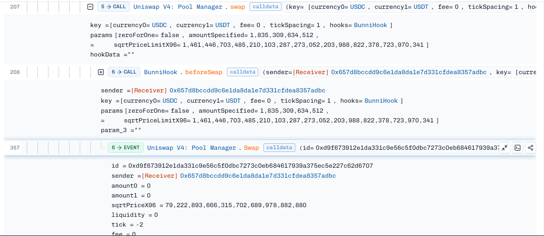The height and width of the screenshot is (236, 544).
Task: Click the 'liquidity = 0' line
Action: coord(135,215)
